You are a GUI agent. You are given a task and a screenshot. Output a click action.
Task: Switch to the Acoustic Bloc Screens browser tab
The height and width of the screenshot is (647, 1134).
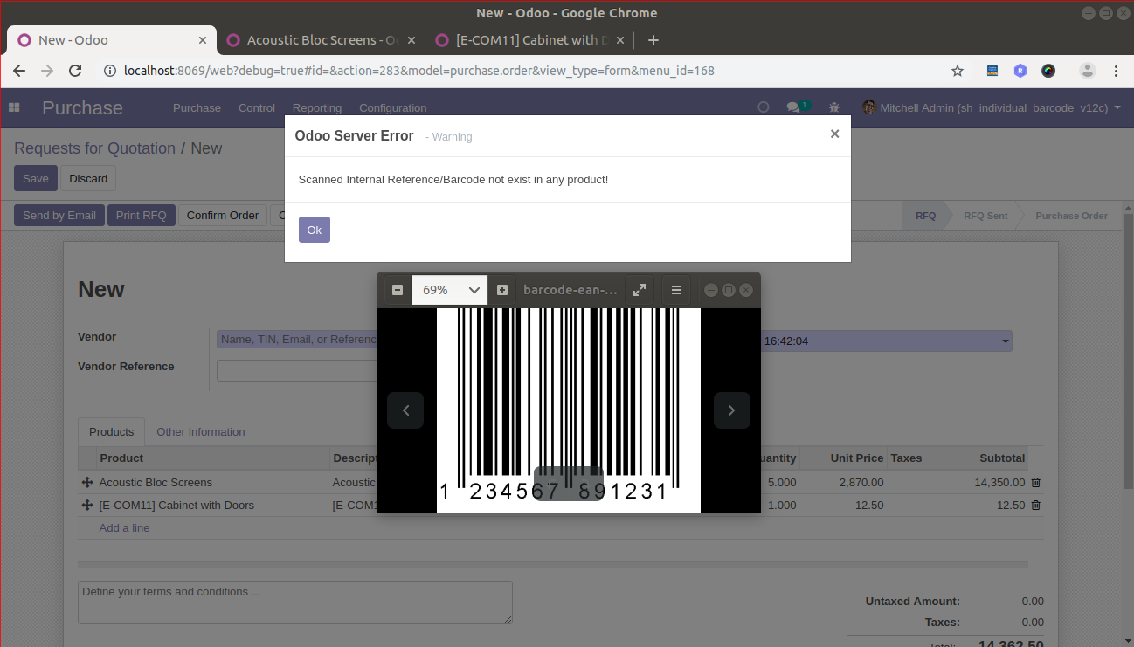[x=321, y=40]
